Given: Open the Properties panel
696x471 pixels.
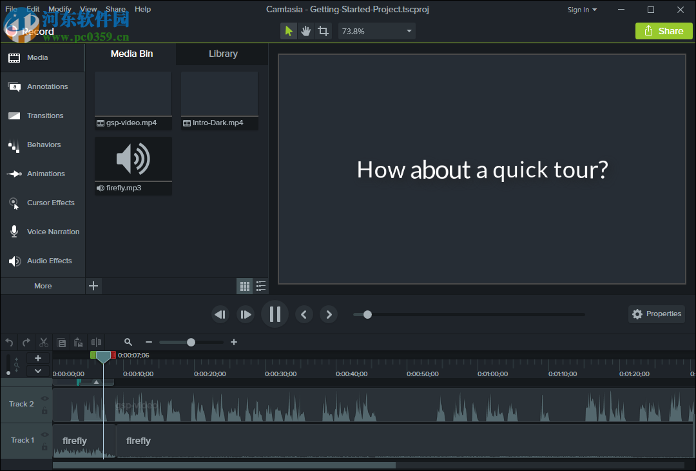Looking at the screenshot, I should pos(657,314).
